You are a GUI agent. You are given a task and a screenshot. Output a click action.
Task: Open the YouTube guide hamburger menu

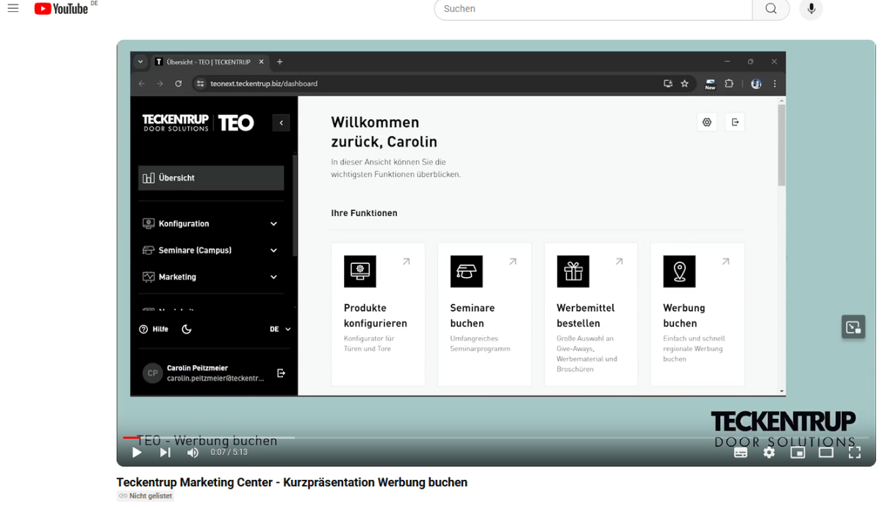(12, 9)
